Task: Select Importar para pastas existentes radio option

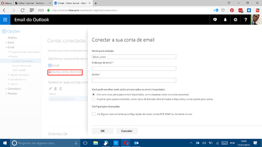Action: coord(93,99)
